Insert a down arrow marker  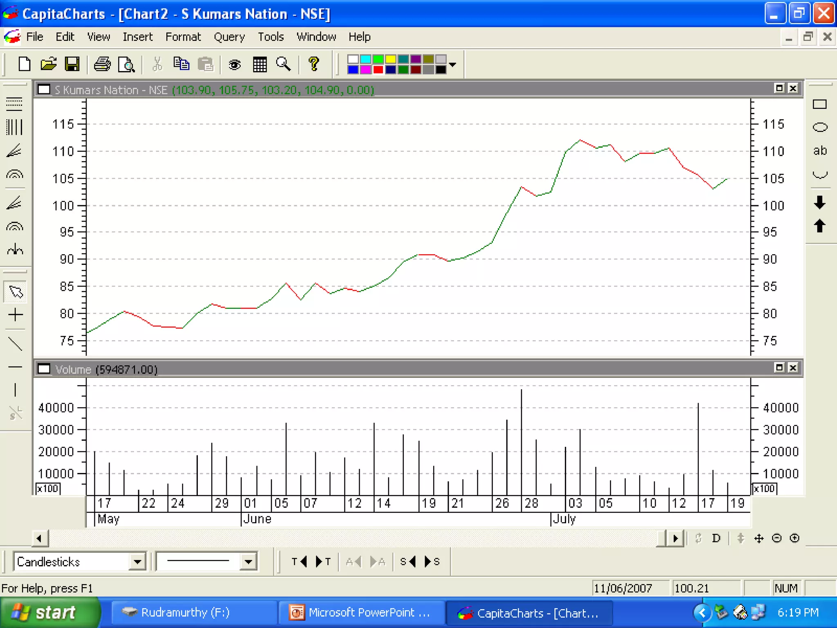click(x=819, y=202)
